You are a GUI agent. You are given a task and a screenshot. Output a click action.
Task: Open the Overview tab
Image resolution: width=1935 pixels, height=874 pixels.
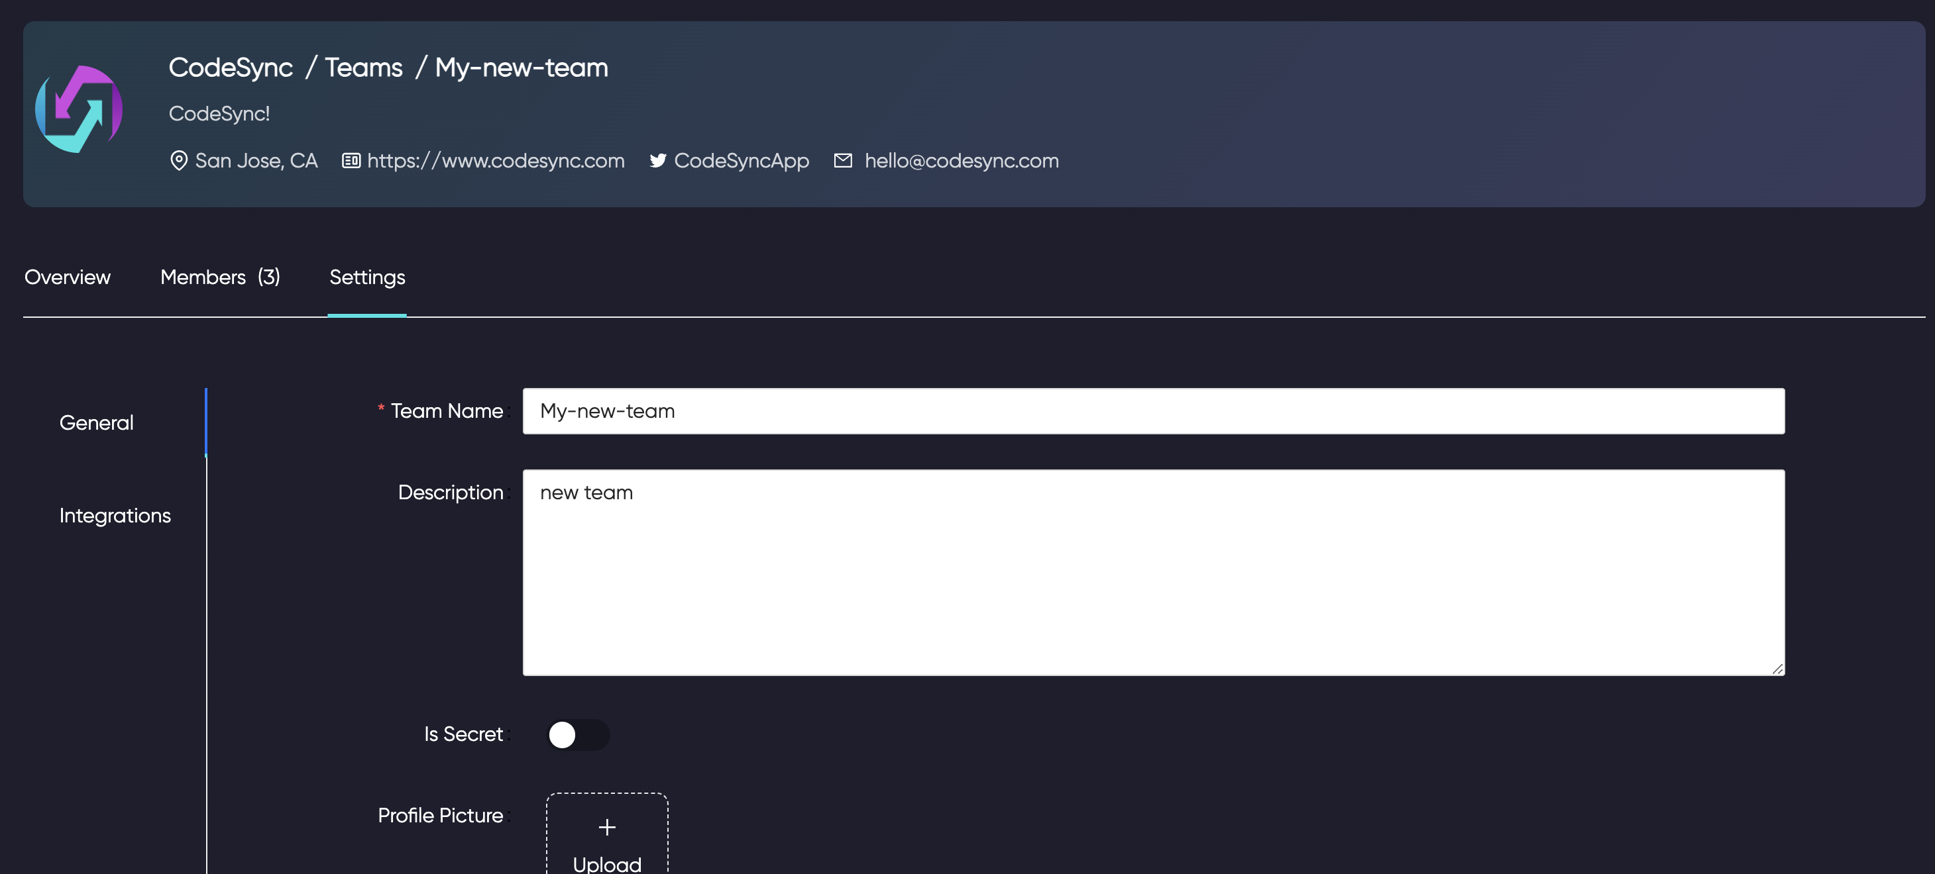(68, 277)
